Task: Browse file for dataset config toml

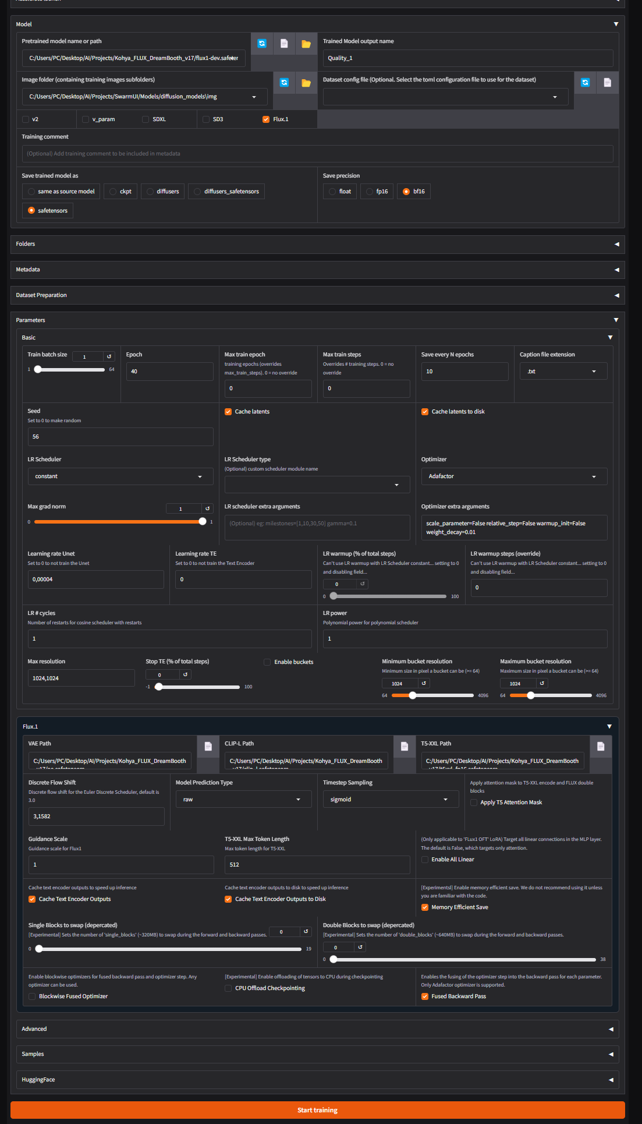Action: [607, 83]
